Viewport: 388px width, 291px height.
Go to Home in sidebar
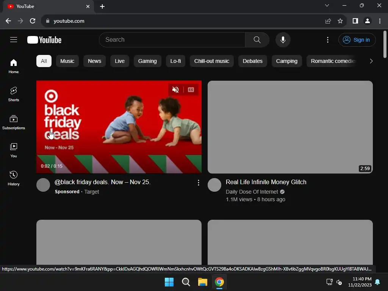[x=14, y=66]
